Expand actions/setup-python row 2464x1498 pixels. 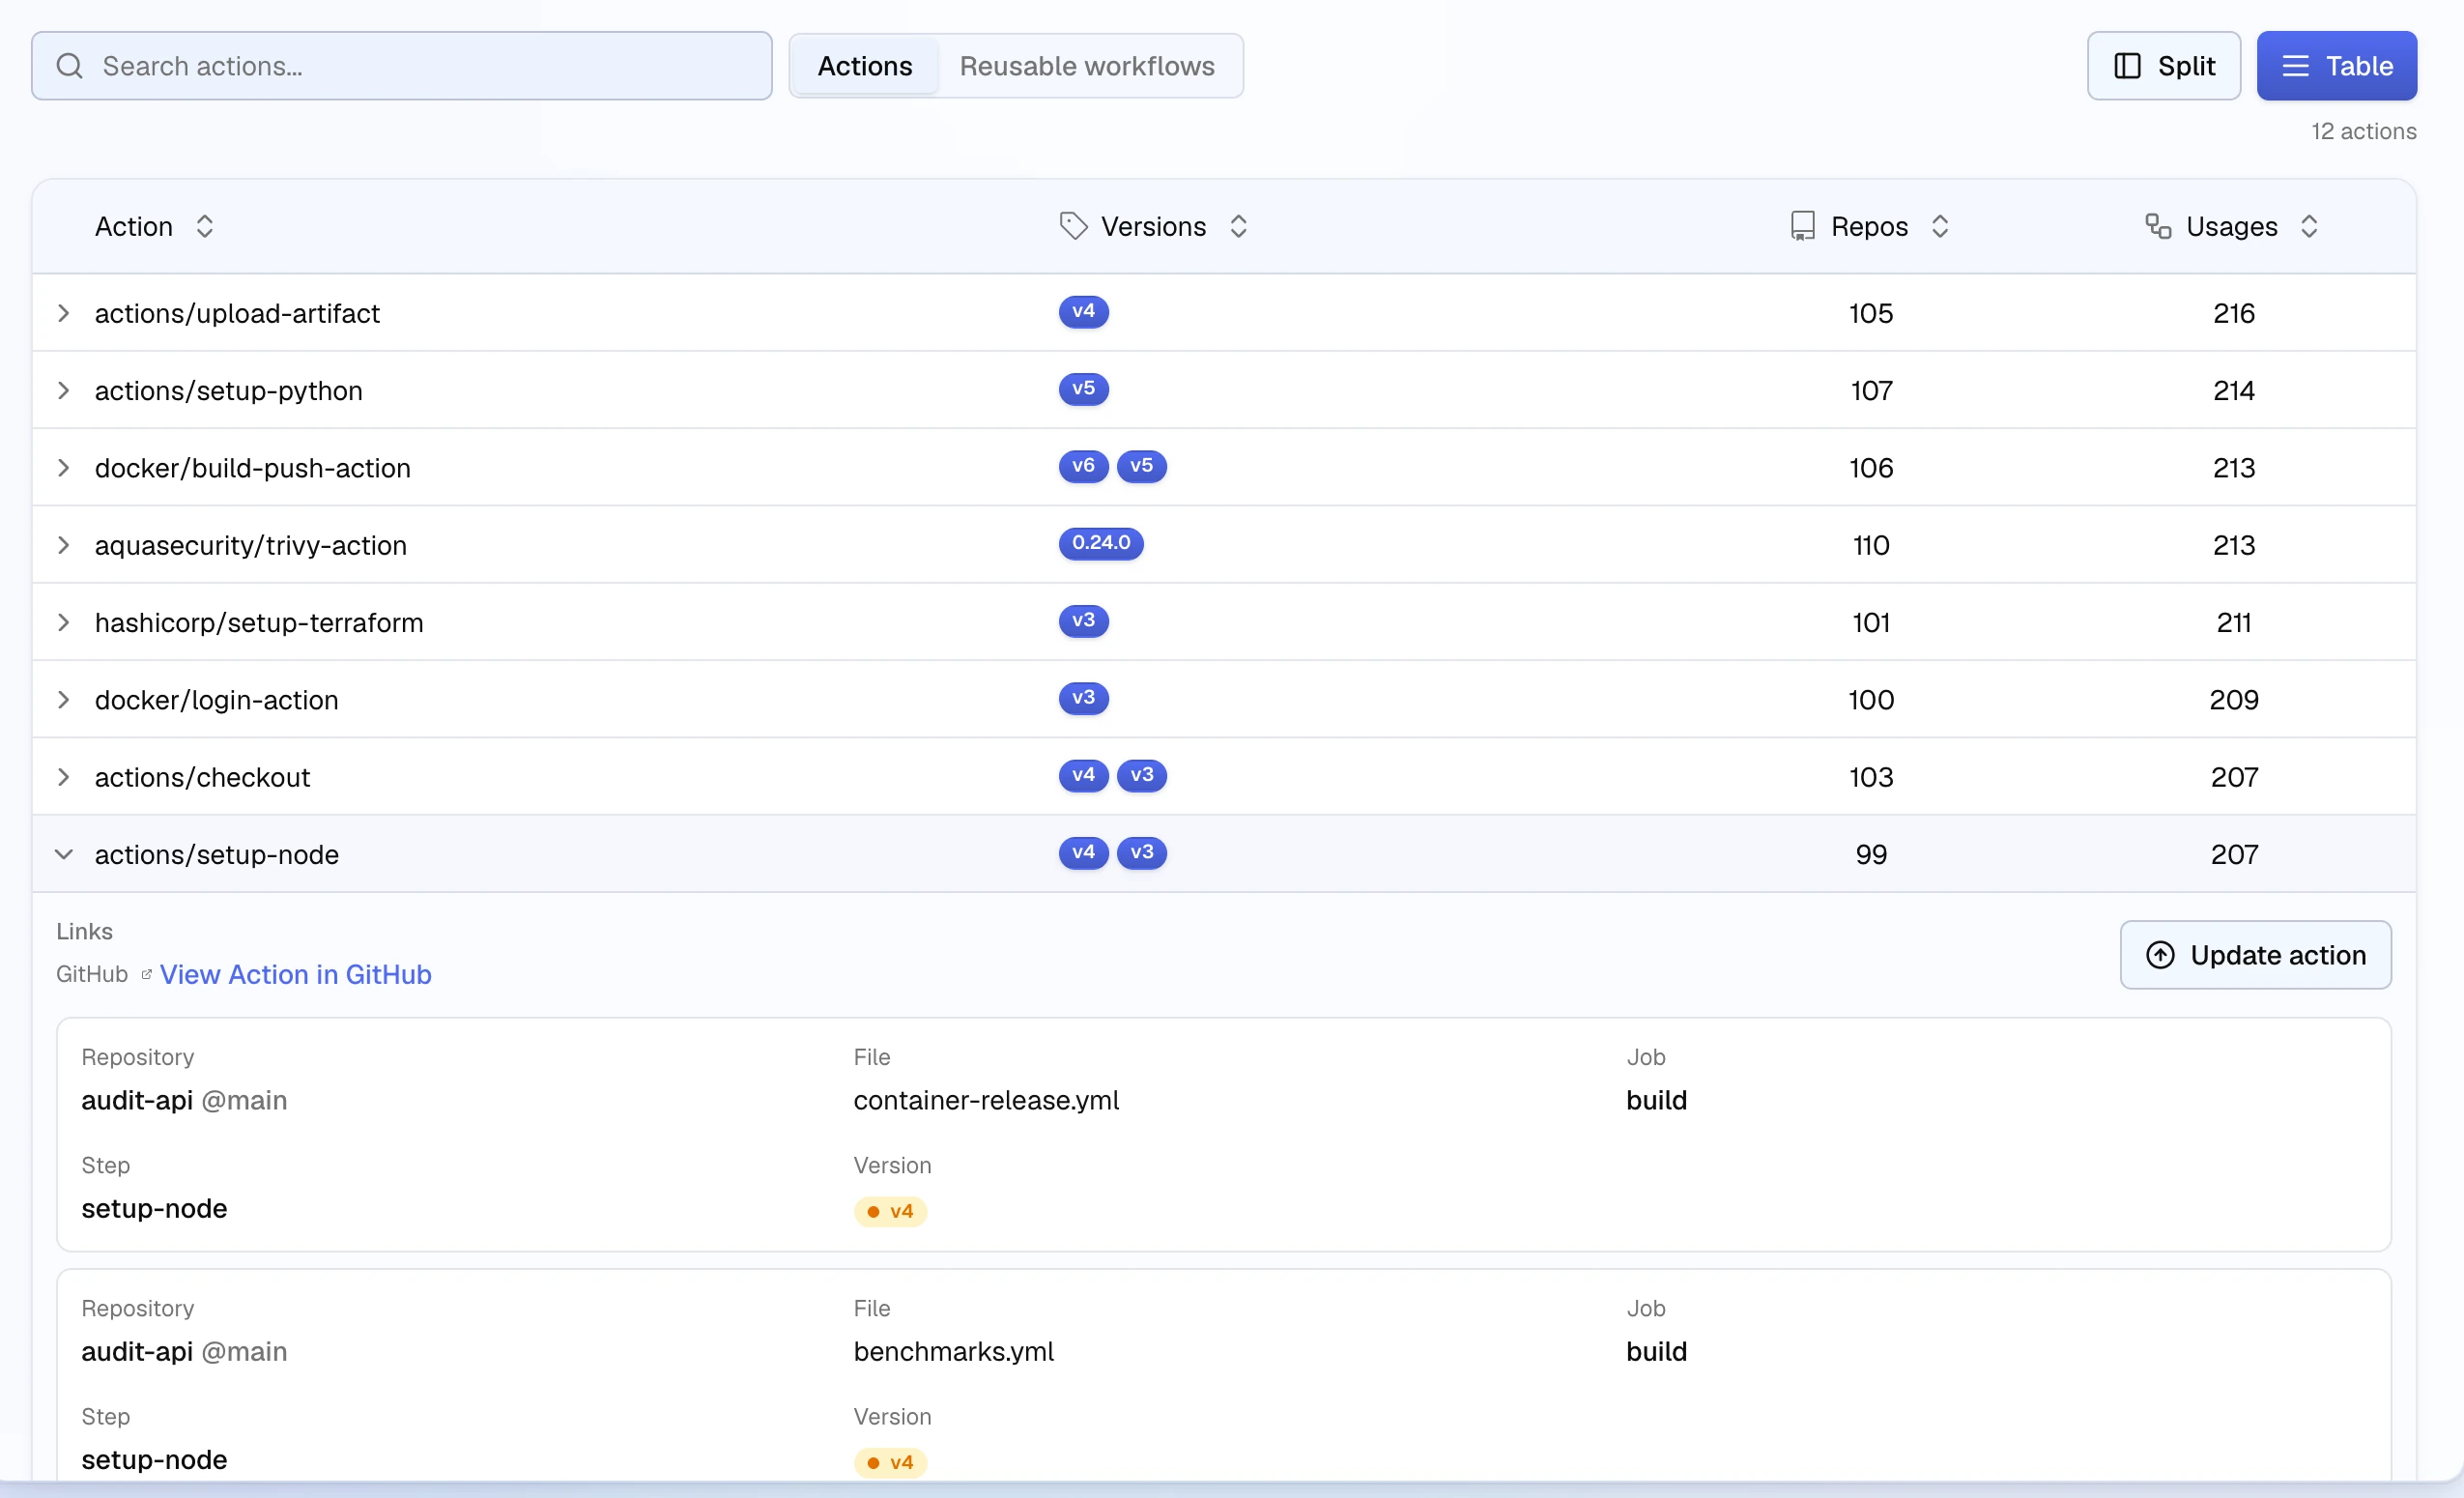click(x=64, y=390)
